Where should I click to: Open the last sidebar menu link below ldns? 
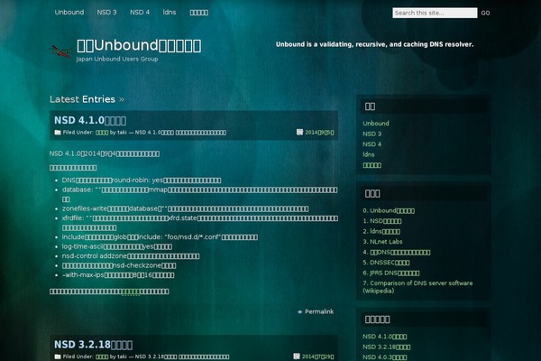[x=371, y=165]
